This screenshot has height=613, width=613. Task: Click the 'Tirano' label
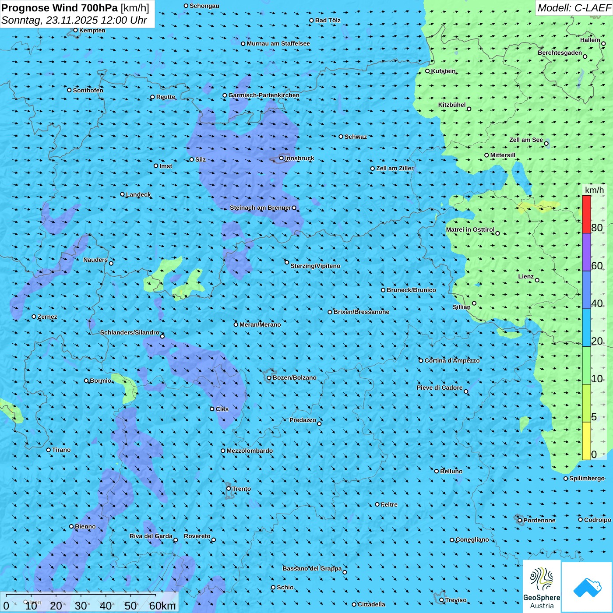(61, 450)
